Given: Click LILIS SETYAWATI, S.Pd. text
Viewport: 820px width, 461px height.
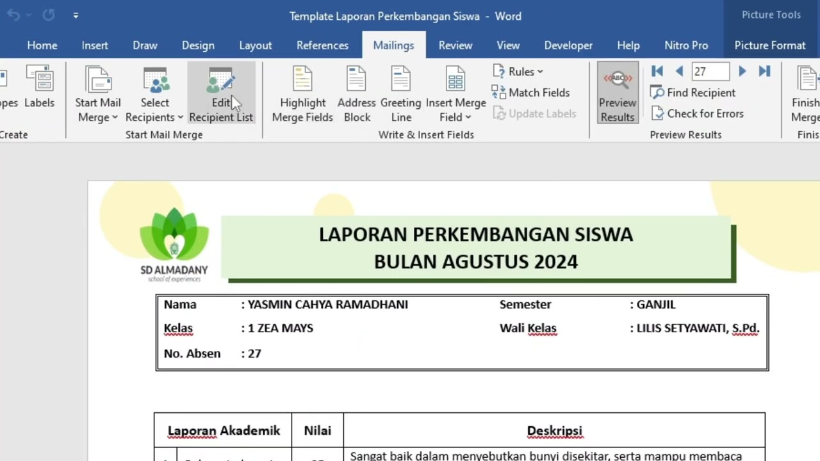Looking at the screenshot, I should (698, 328).
